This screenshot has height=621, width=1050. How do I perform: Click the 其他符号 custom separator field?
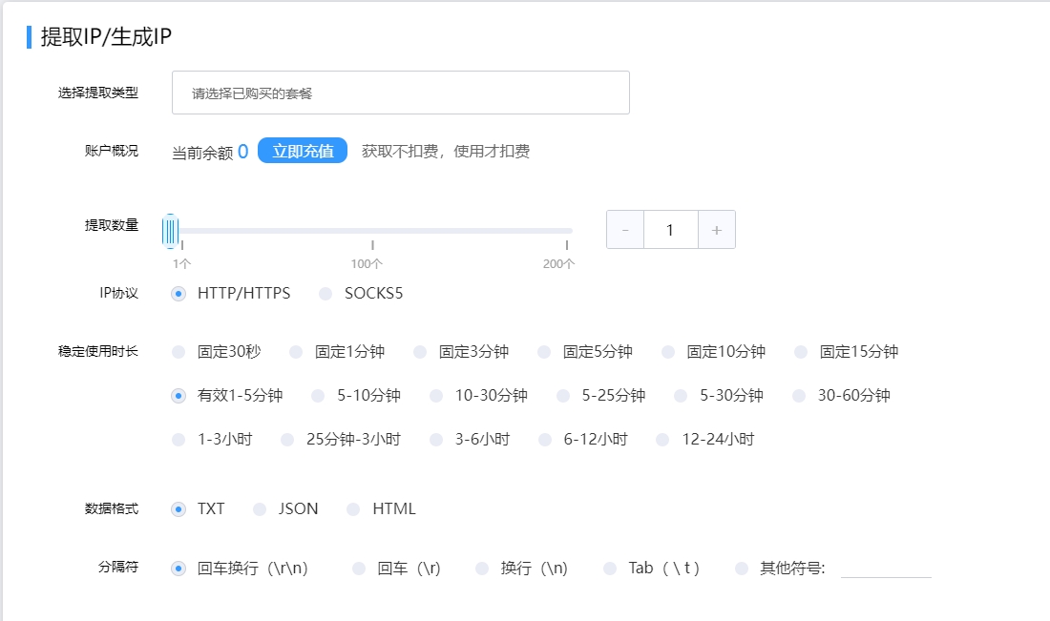click(885, 568)
